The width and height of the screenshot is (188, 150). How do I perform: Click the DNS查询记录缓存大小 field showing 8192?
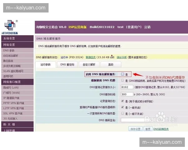click(x=127, y=87)
